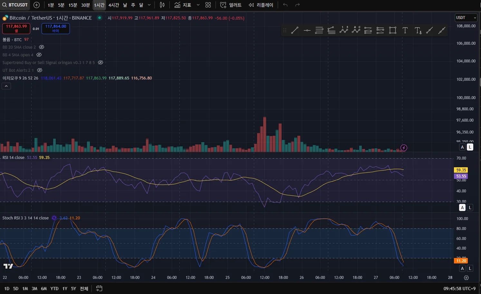Pick the rectangle shape tool
Screen dimensions: 481x294
(392, 31)
